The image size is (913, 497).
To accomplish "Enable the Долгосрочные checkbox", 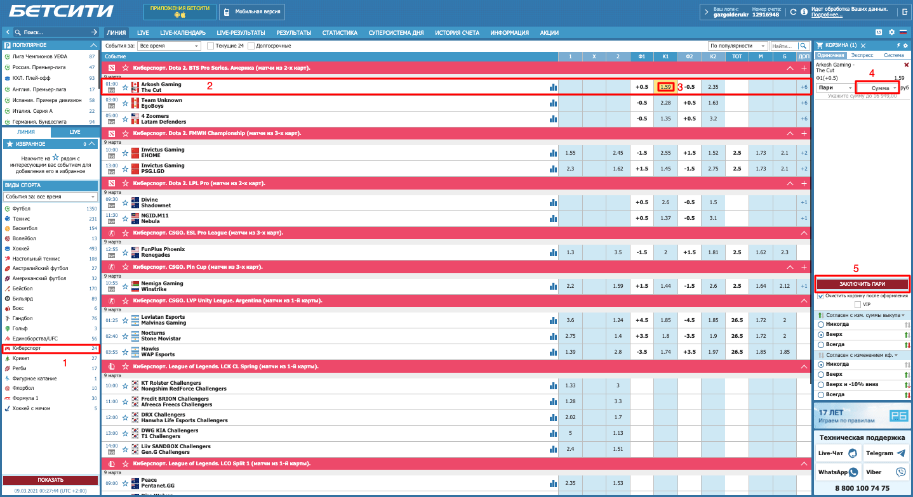I will [x=251, y=46].
